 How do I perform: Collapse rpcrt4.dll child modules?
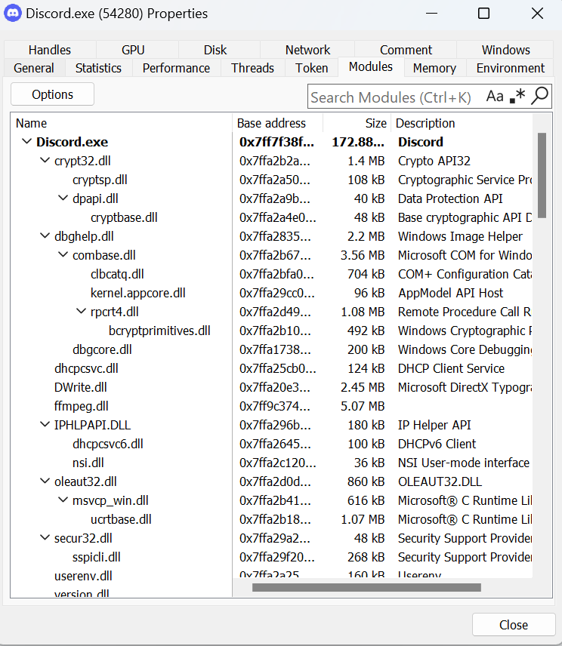(81, 312)
